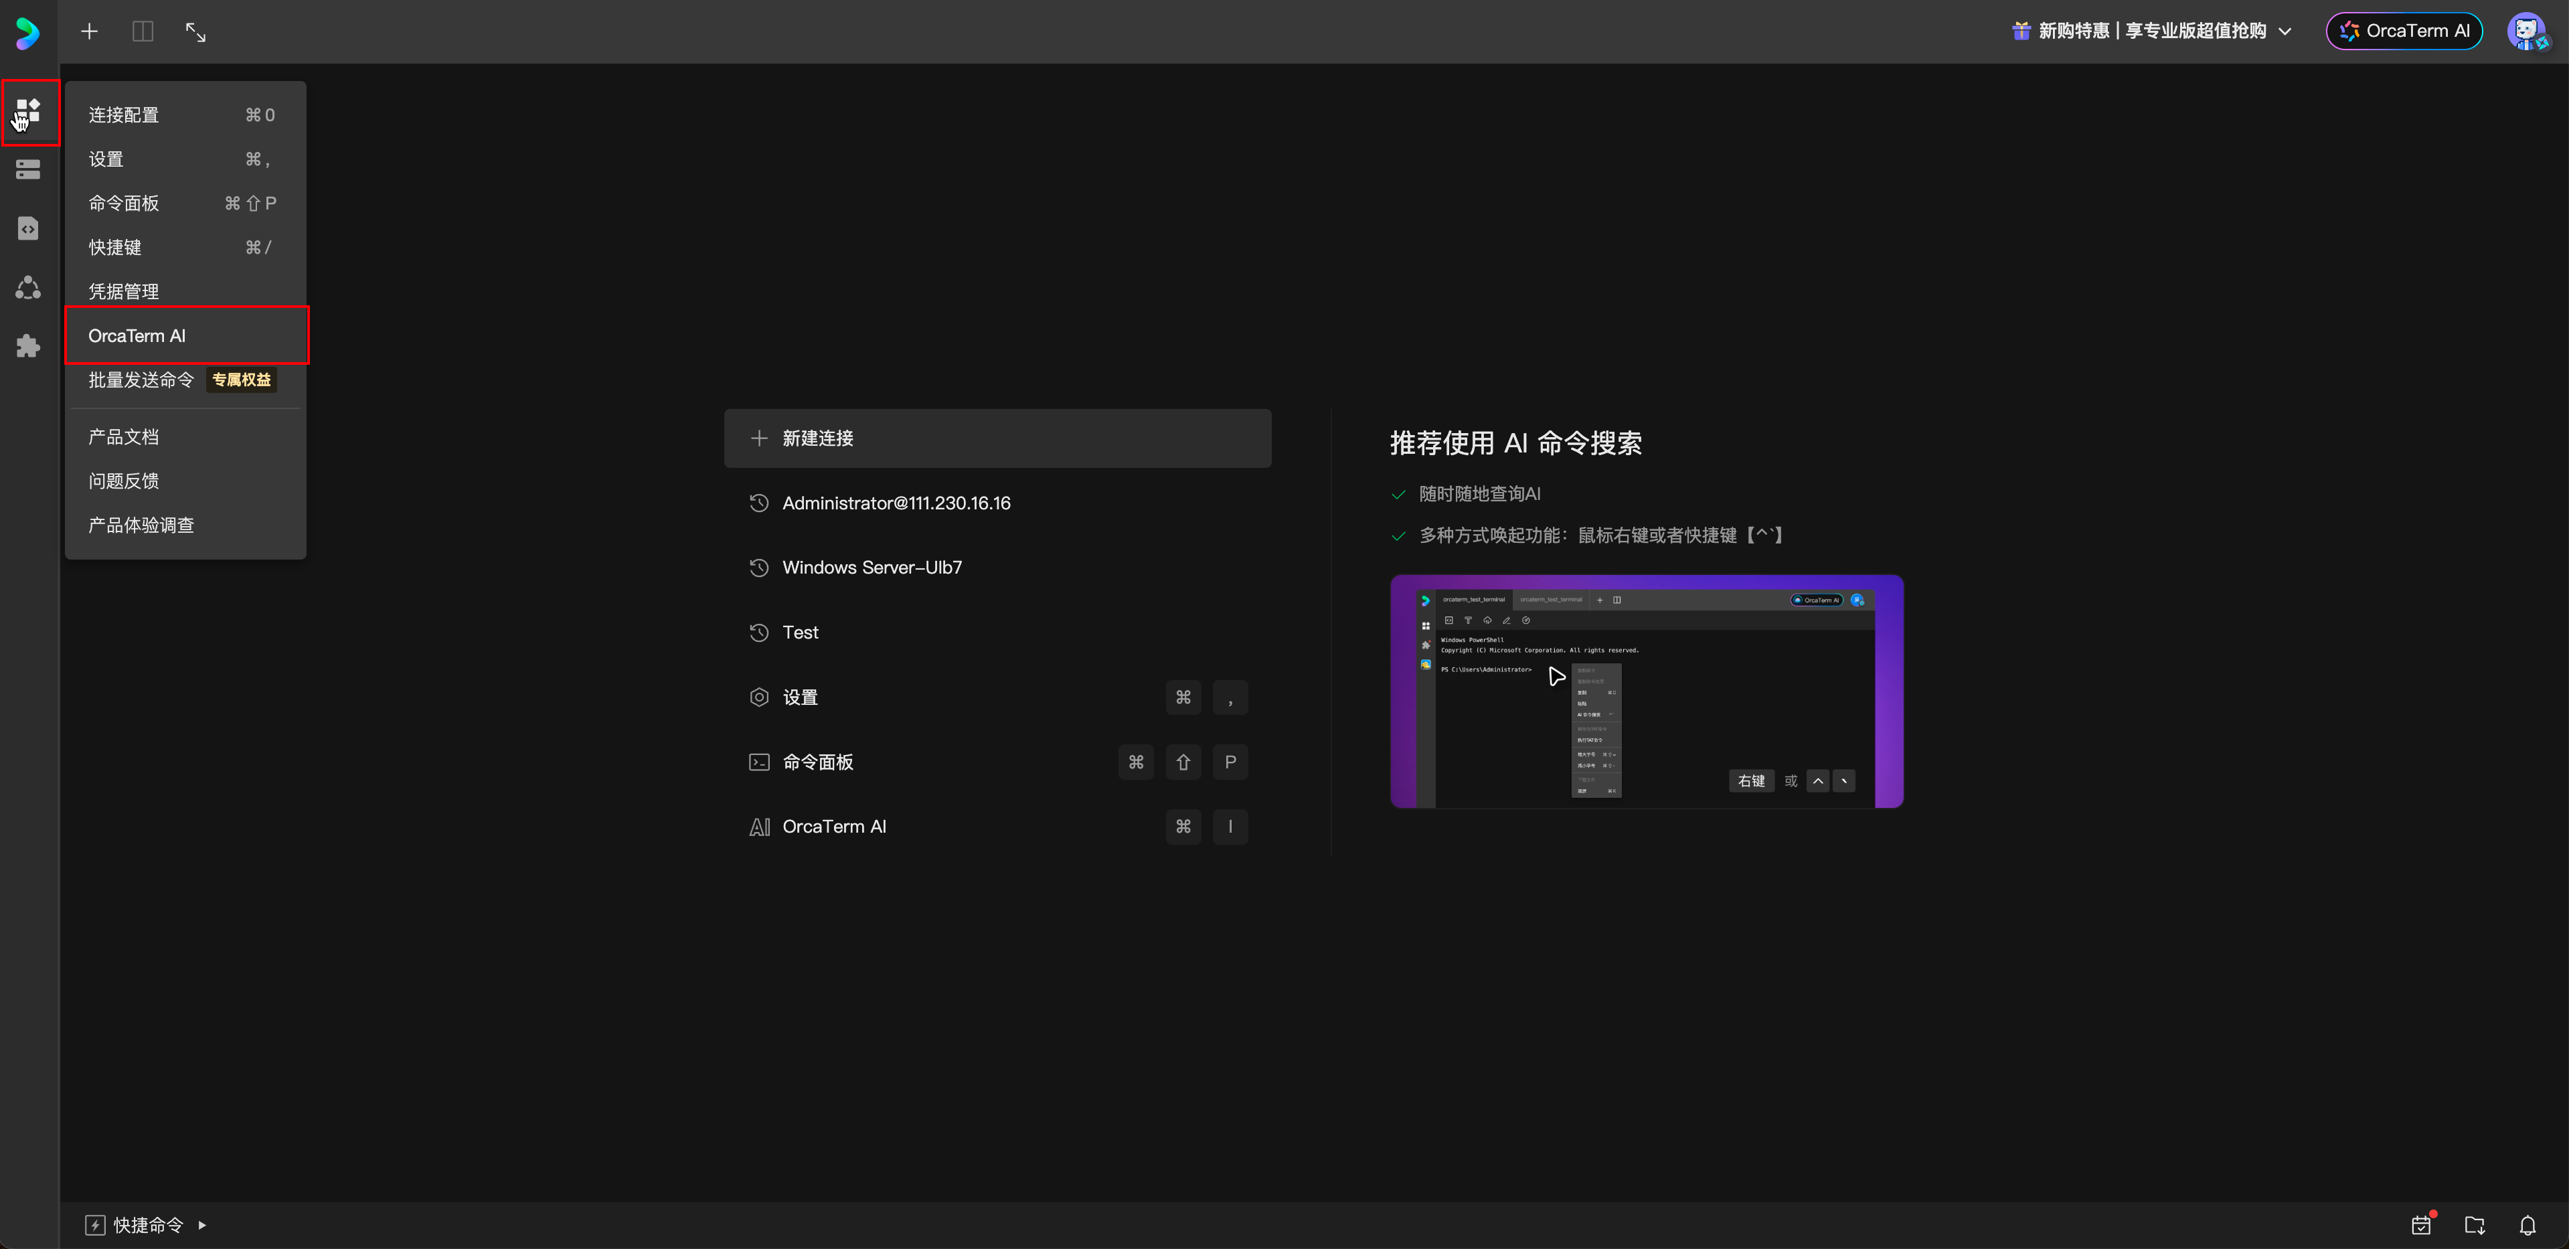Expand the 新购特惠 promotion dropdown

2285,32
